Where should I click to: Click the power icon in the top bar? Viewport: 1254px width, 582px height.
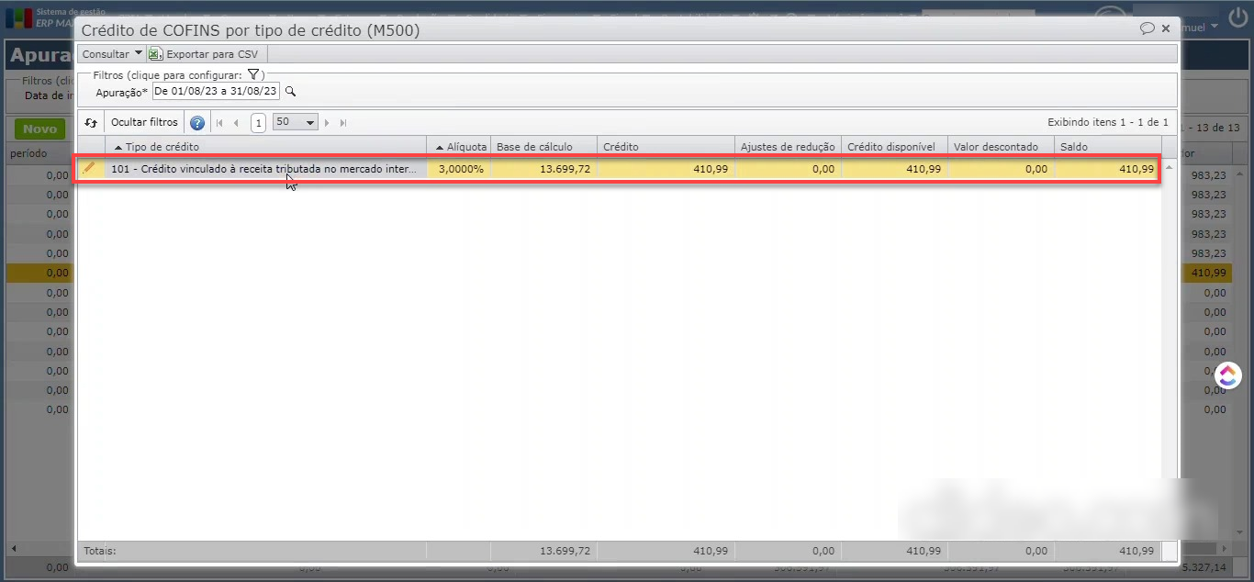coord(1237,18)
